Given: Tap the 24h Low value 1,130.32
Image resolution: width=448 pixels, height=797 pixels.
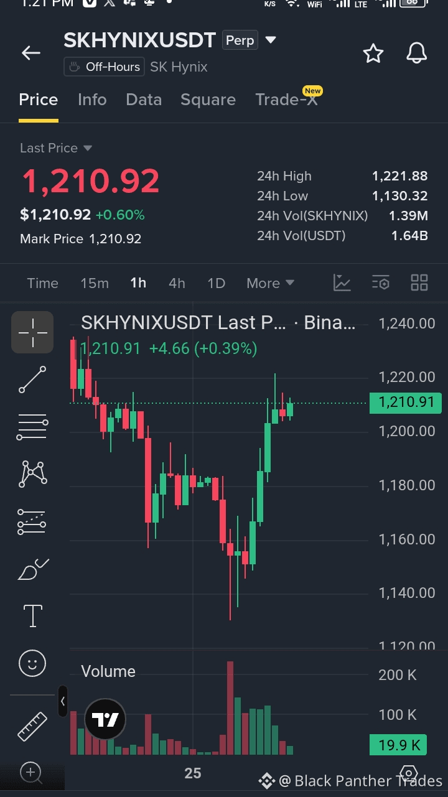Looking at the screenshot, I should 400,196.
